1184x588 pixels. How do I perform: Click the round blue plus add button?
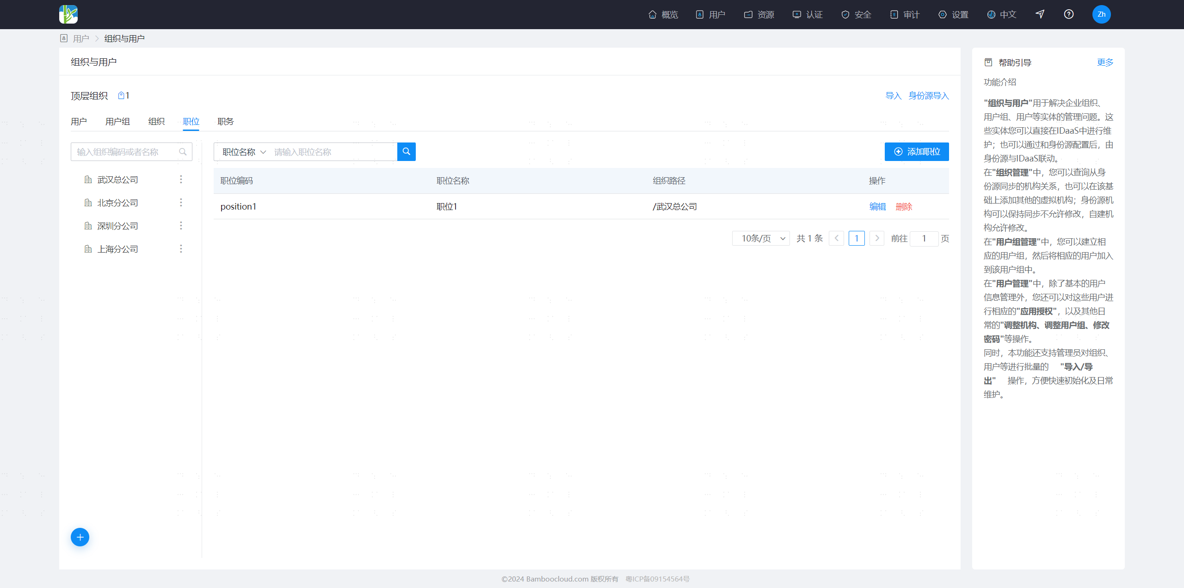click(80, 537)
